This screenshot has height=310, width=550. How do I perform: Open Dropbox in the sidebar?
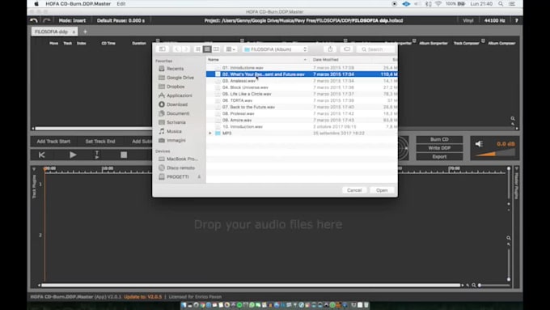(176, 87)
